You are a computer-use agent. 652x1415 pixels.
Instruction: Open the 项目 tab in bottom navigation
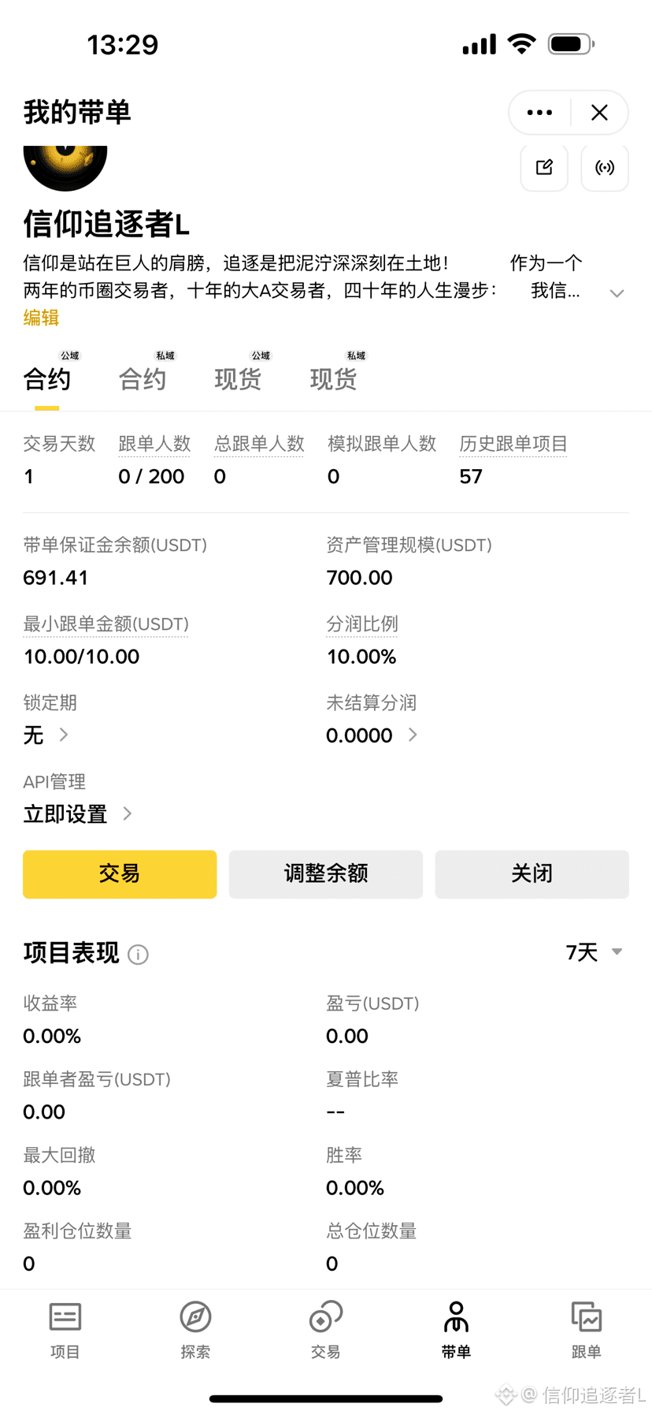click(x=65, y=1330)
